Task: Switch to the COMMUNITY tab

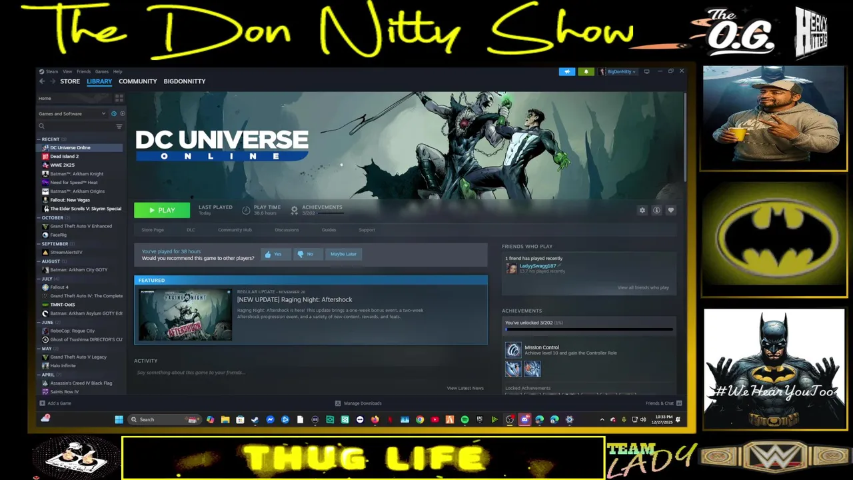Action: click(x=138, y=81)
